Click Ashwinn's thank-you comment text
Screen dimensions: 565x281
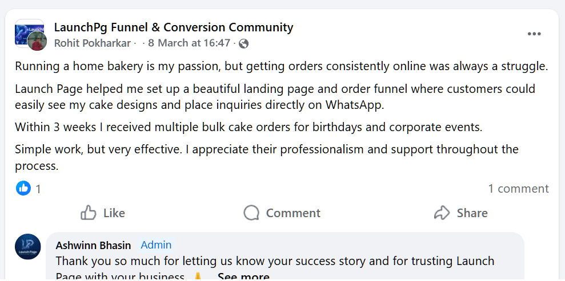(275, 261)
